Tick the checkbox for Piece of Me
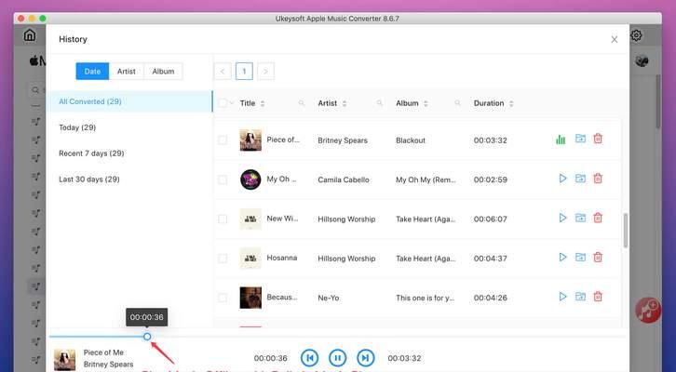676x372 pixels. pyautogui.click(x=223, y=139)
